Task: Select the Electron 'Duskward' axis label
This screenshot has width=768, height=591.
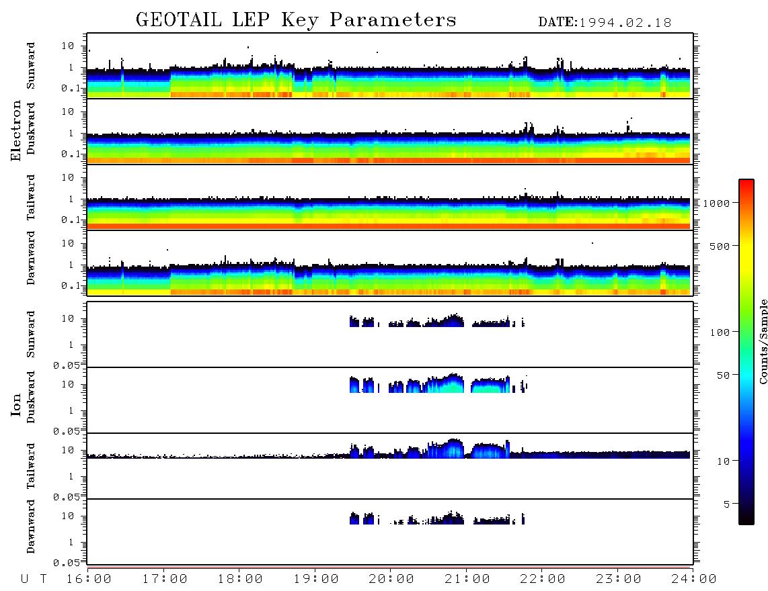Action: point(31,128)
